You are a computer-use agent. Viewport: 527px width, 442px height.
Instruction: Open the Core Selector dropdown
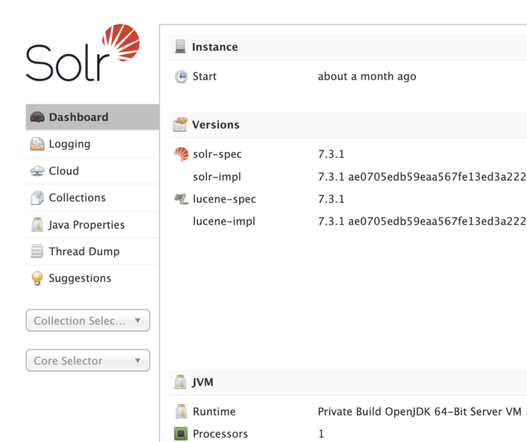[x=88, y=360]
